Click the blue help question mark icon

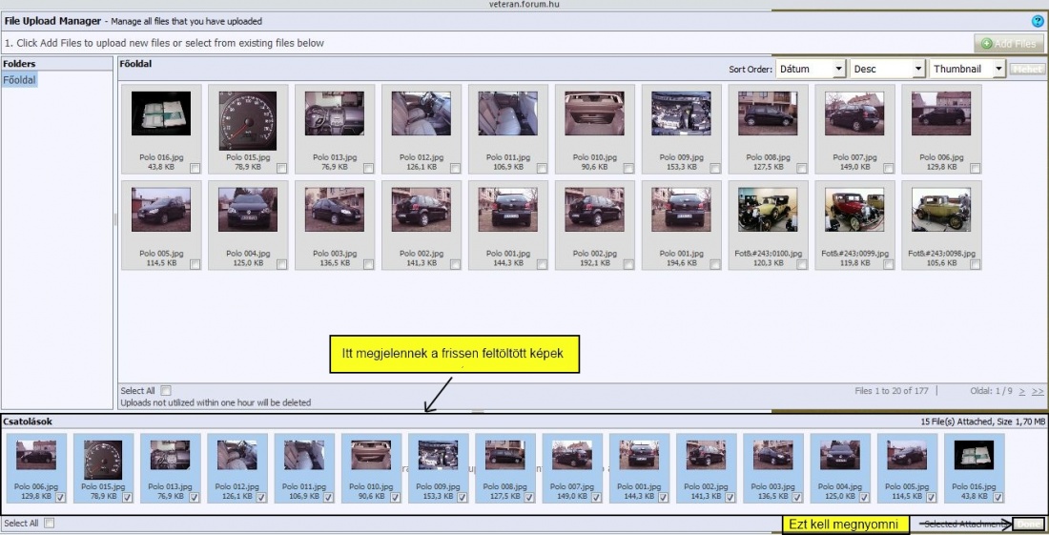(x=1038, y=21)
